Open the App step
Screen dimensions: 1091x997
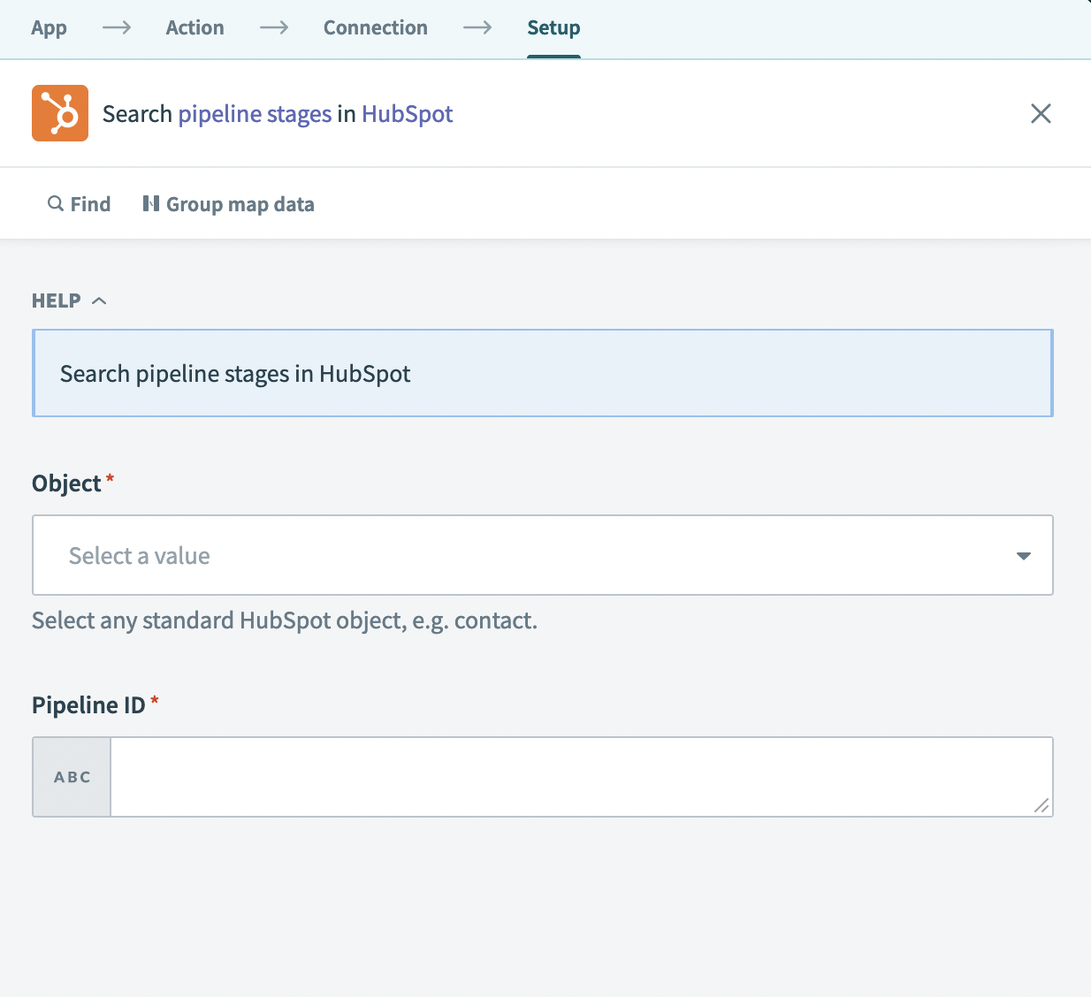coord(49,27)
